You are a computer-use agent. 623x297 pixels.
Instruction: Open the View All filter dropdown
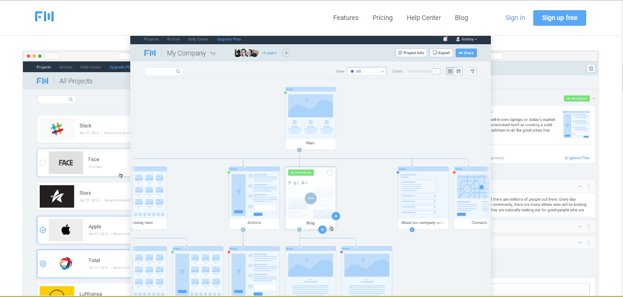(367, 71)
